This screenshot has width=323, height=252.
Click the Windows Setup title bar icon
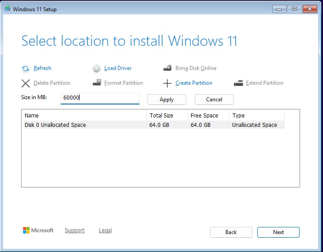8,9
